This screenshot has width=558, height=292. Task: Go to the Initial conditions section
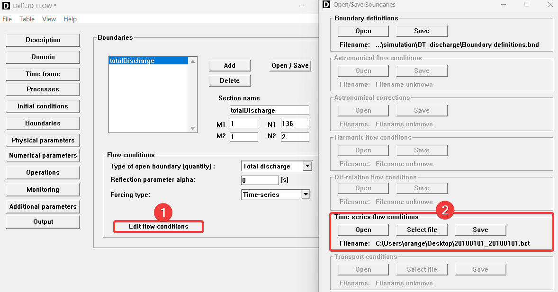43,106
